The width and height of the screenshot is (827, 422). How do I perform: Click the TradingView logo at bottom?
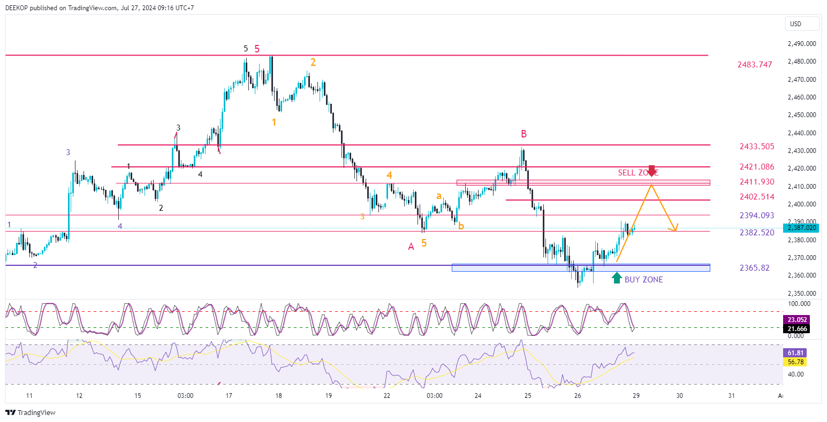(x=31, y=412)
